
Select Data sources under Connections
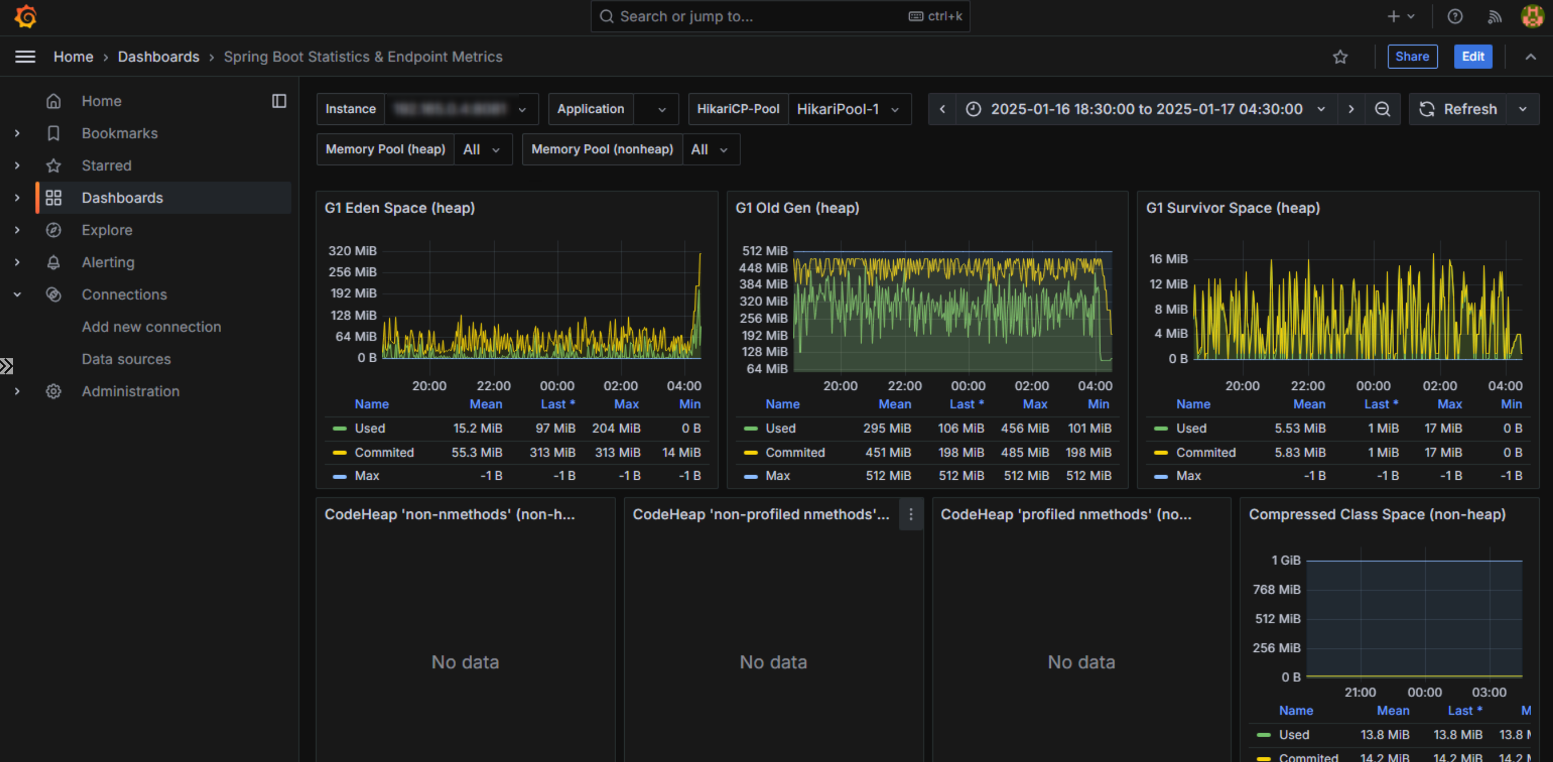coord(126,359)
